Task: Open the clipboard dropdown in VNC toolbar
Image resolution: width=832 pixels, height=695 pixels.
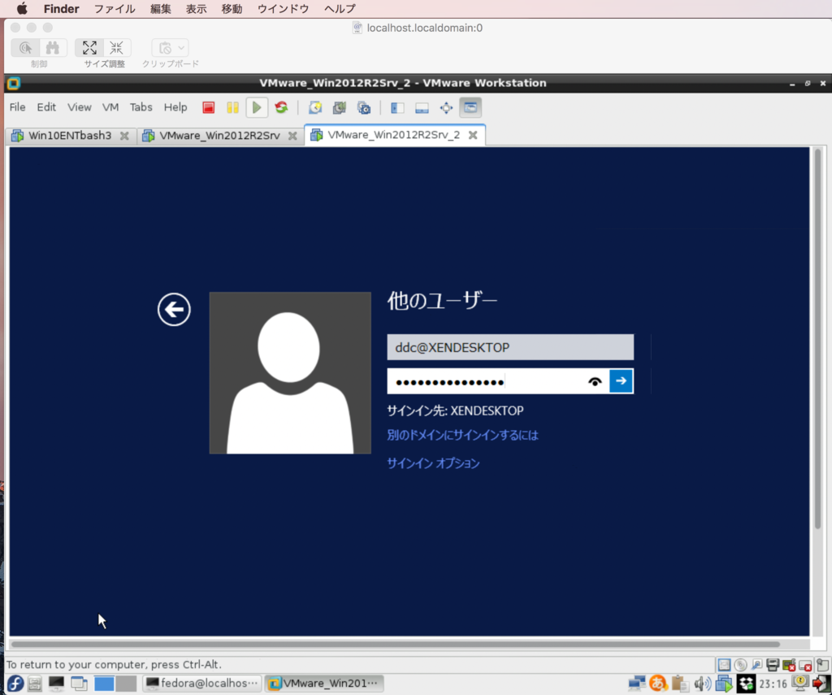Action: point(171,48)
